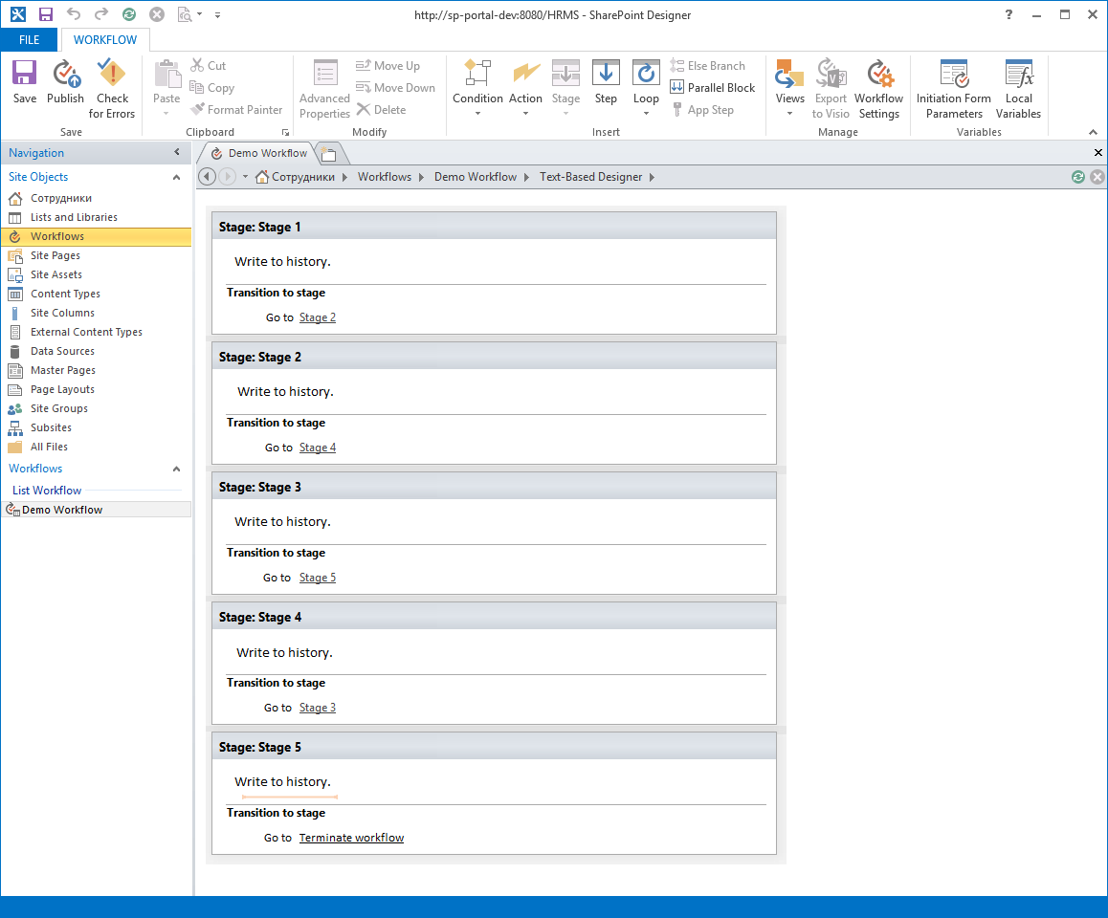Go back with the breadcrumb back arrow
Image resolution: width=1108 pixels, height=918 pixels.
coord(207,177)
